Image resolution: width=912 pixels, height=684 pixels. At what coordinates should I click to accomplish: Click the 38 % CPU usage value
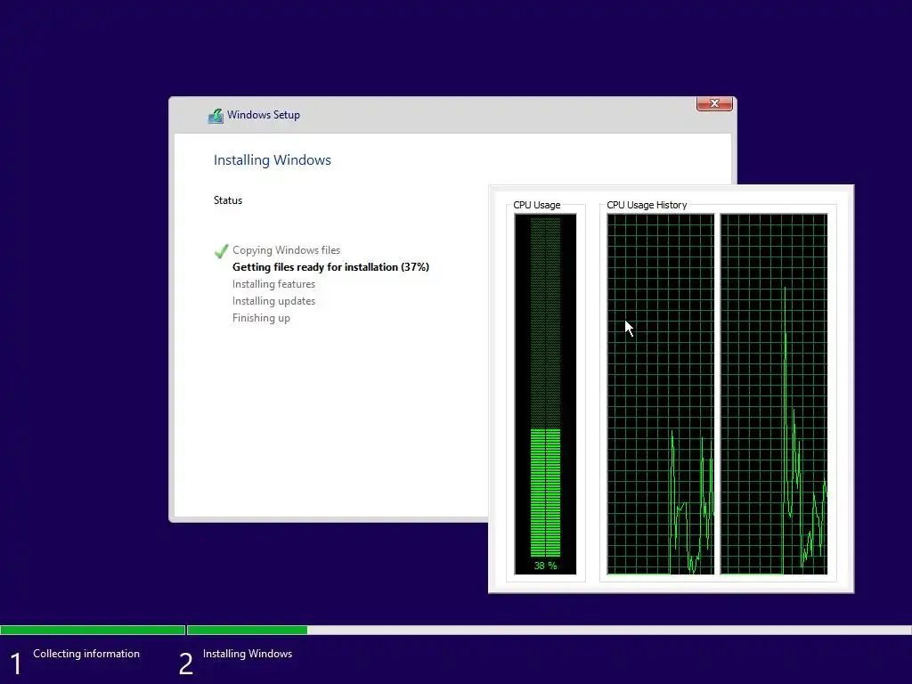click(x=545, y=566)
